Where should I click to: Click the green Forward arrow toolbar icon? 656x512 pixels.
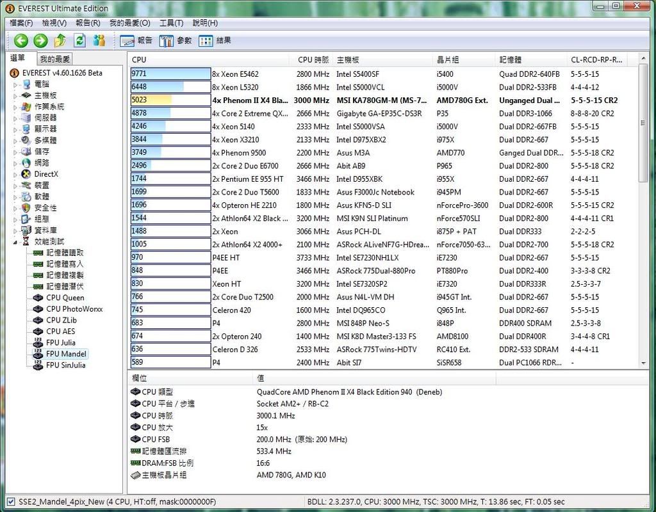40,40
